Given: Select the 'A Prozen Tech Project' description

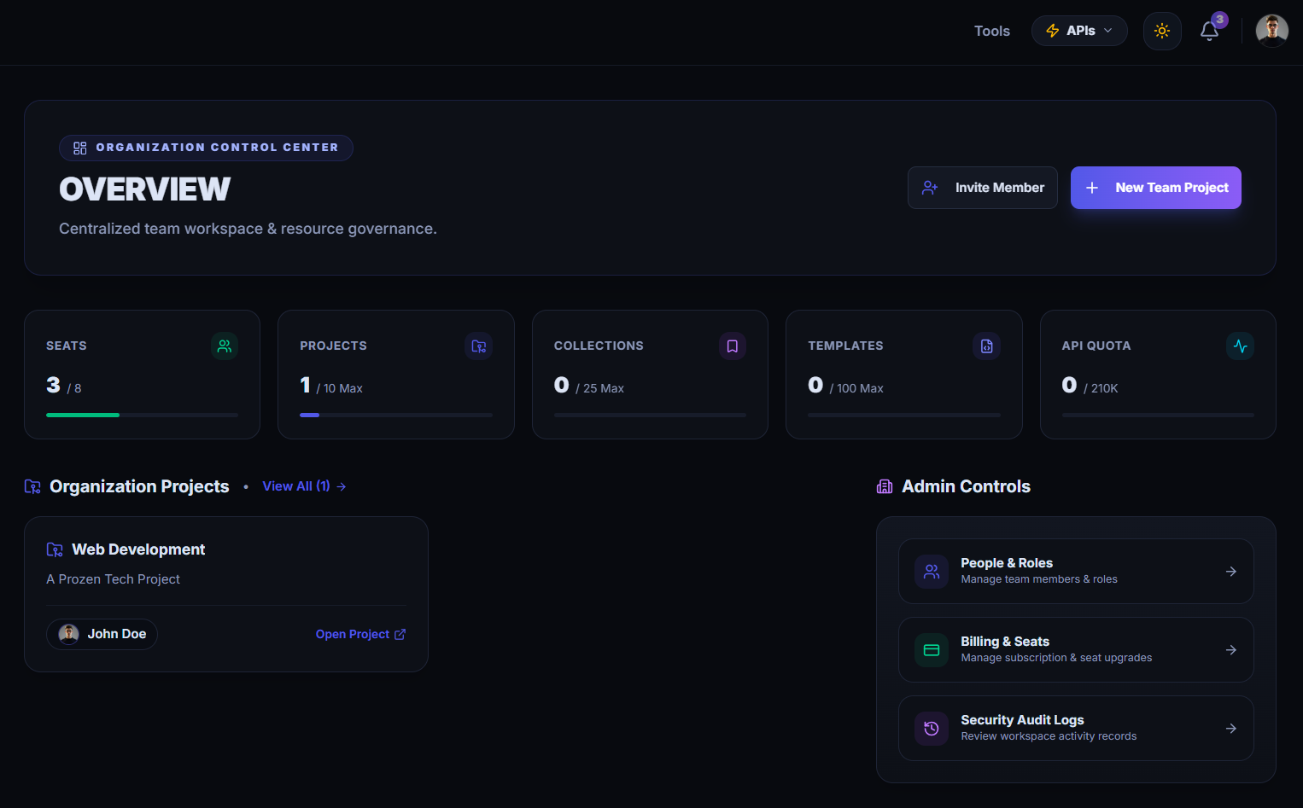Looking at the screenshot, I should 113,579.
